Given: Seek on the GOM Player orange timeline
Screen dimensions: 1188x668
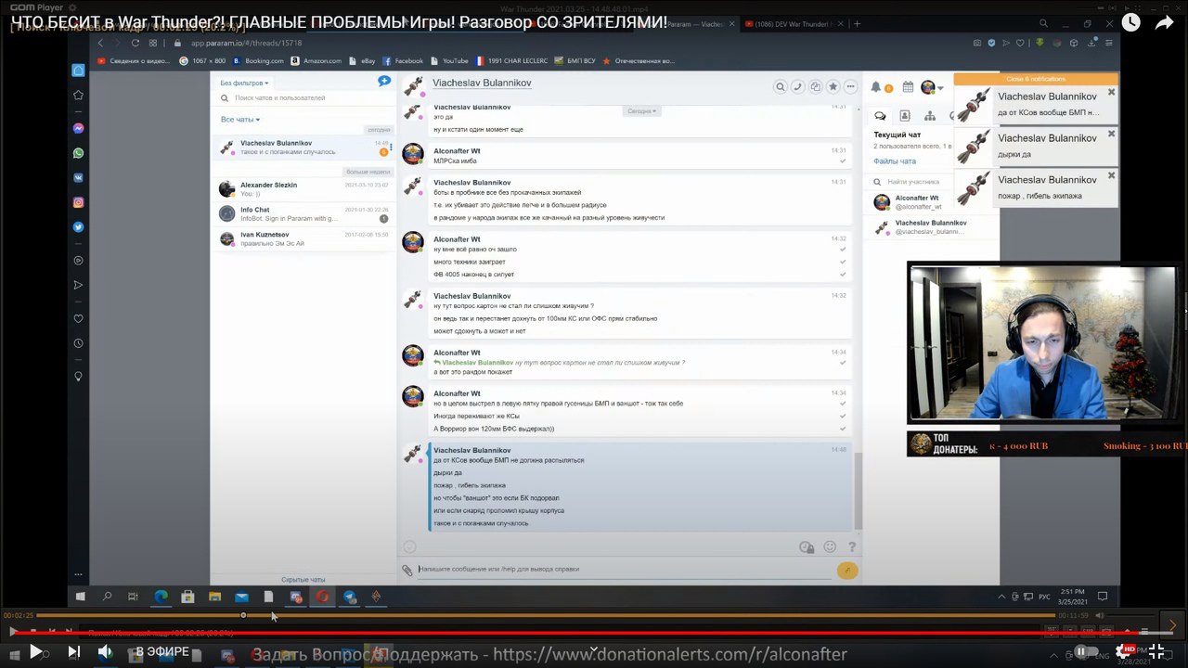Looking at the screenshot, I should tap(546, 615).
